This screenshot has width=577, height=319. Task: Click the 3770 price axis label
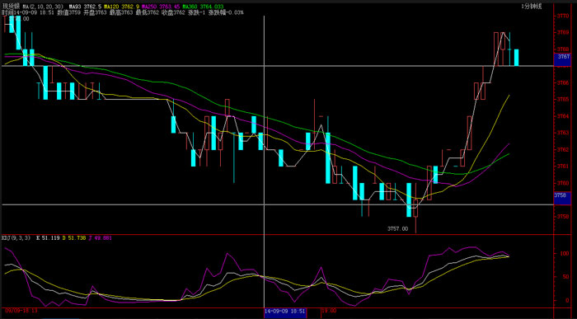coord(563,16)
